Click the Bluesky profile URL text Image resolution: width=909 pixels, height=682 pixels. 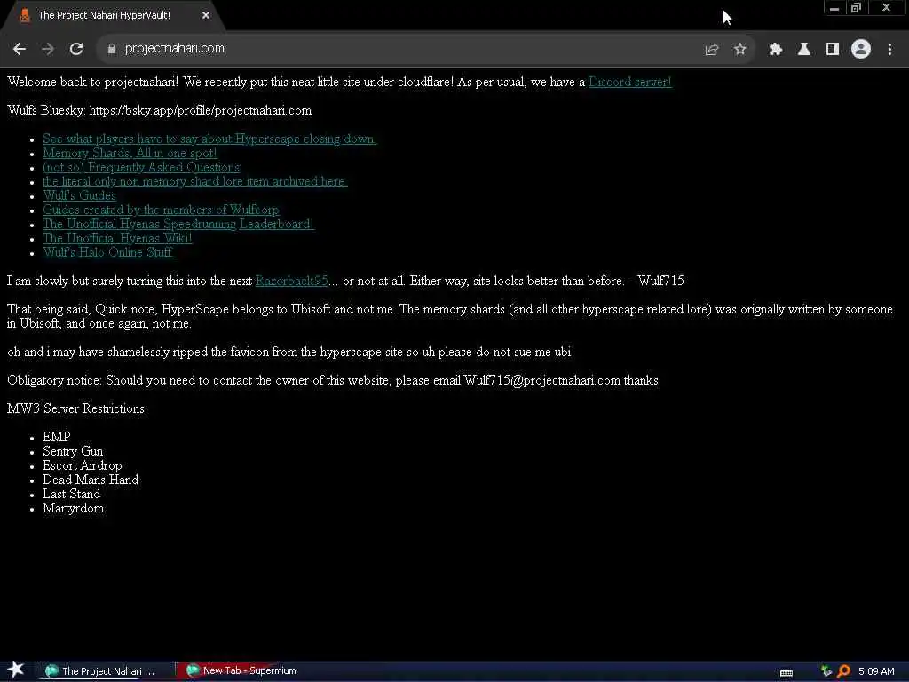pos(200,110)
